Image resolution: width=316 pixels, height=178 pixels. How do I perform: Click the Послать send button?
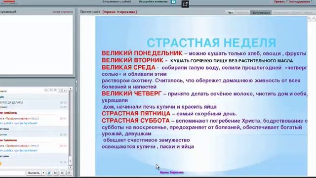(34, 173)
